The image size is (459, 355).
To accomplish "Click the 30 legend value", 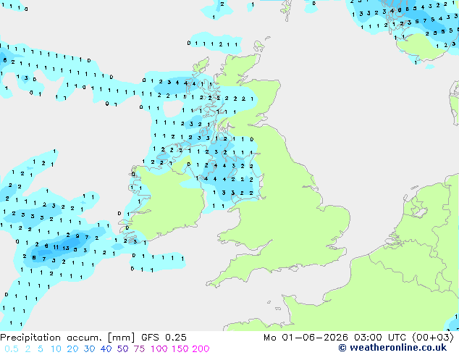I will click(x=89, y=349).
